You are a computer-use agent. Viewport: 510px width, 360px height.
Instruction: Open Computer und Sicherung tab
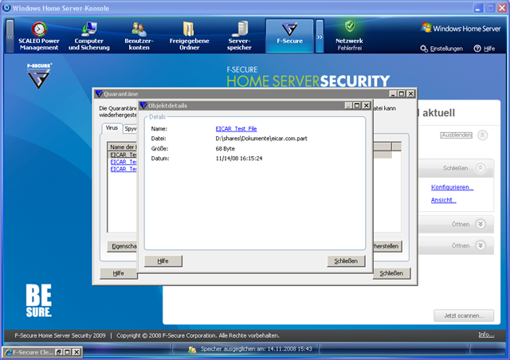88,36
